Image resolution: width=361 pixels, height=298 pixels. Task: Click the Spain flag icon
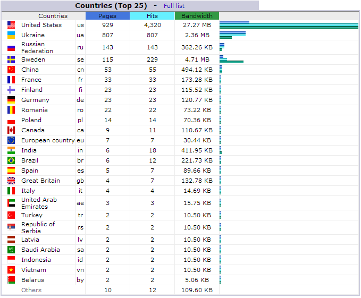click(x=11, y=171)
